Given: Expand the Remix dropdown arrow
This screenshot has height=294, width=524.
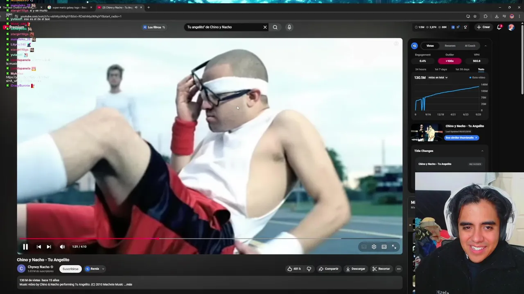Looking at the screenshot, I should pos(103,269).
